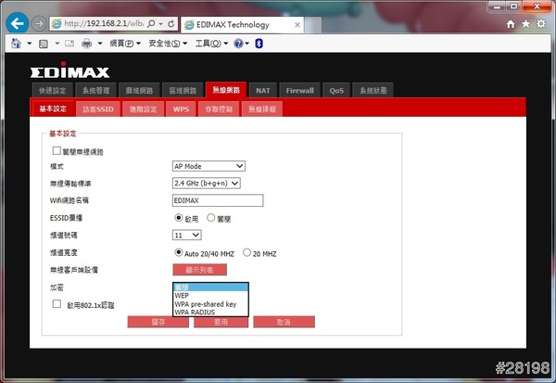
Task: Click the browser back arrow button
Action: pyautogui.click(x=16, y=21)
